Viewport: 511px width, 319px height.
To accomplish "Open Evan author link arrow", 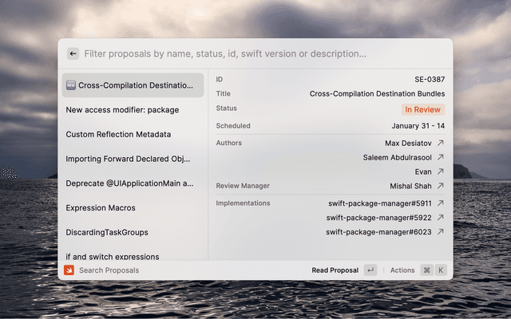I will (x=440, y=171).
